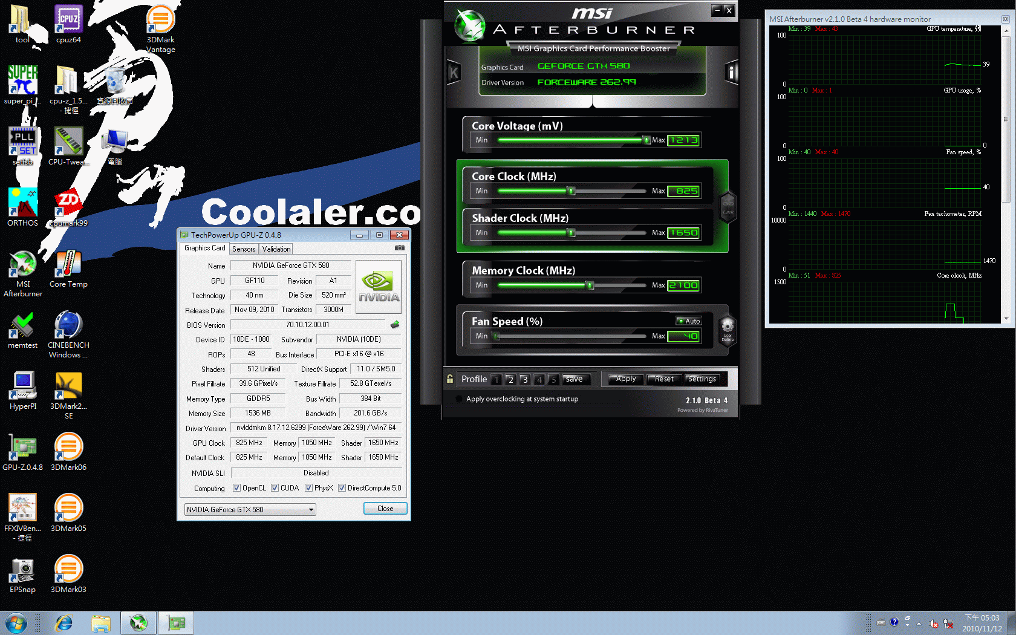1016x635 pixels.
Task: Switch to the Sensors tab
Action: tap(244, 249)
